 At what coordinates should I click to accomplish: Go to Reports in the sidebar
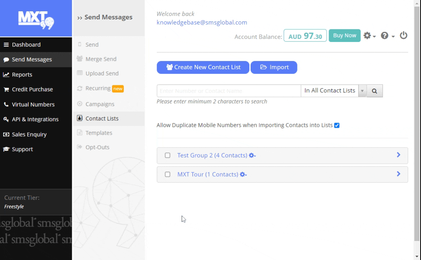pyautogui.click(x=22, y=75)
